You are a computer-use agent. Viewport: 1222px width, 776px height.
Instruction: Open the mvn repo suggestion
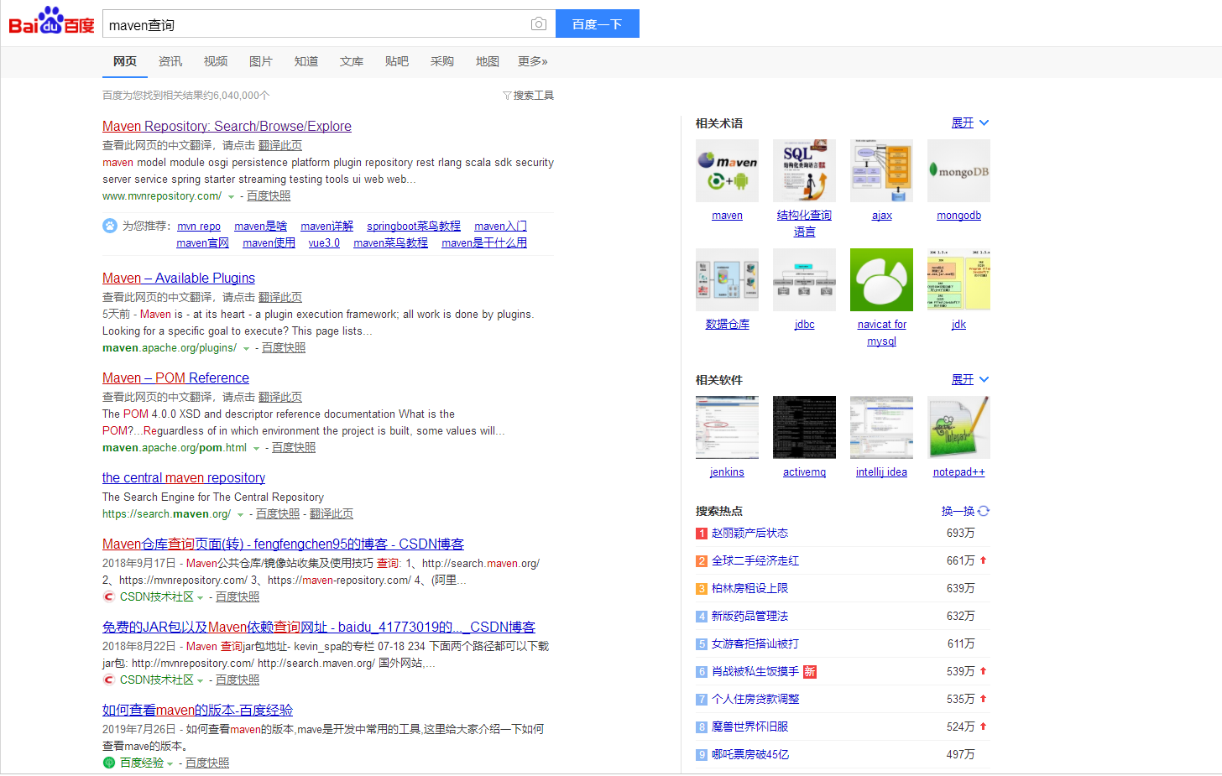199,227
